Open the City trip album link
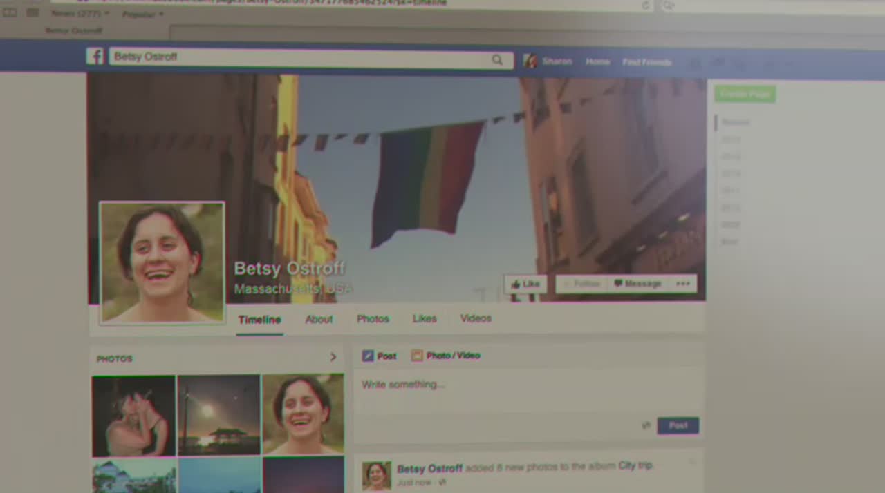 click(x=635, y=465)
